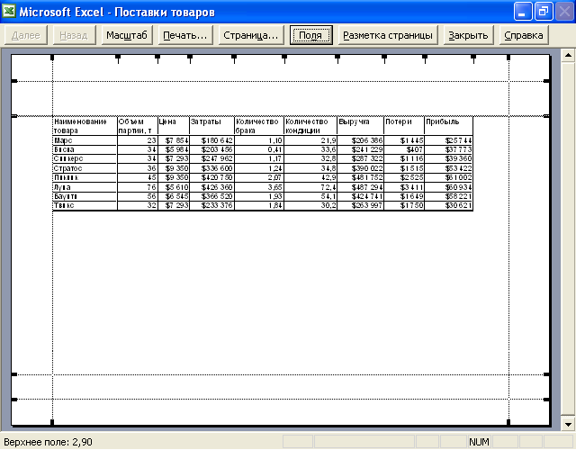
Task: Click the Баунти row name cell
Action: pos(85,196)
